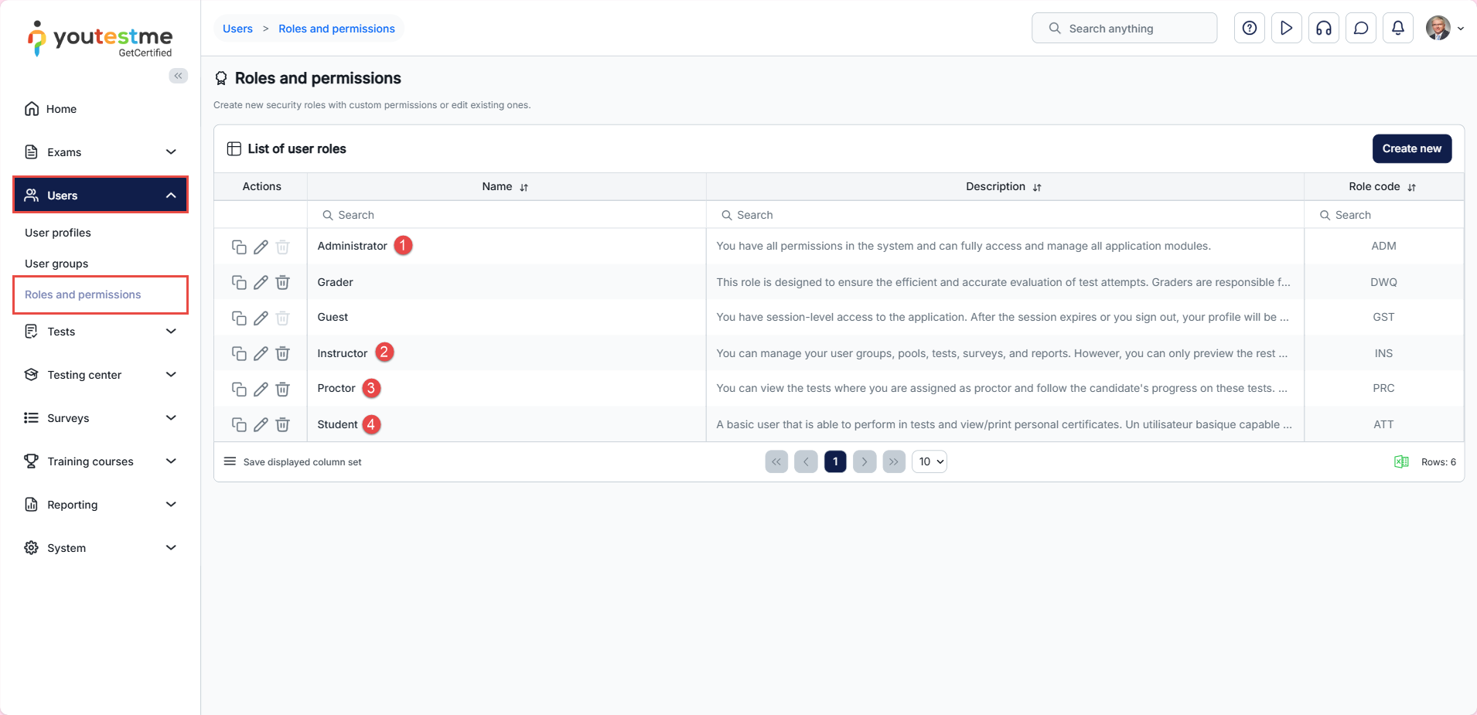Image resolution: width=1477 pixels, height=715 pixels.
Task: Open User groups submenu item
Action: pyautogui.click(x=56, y=264)
